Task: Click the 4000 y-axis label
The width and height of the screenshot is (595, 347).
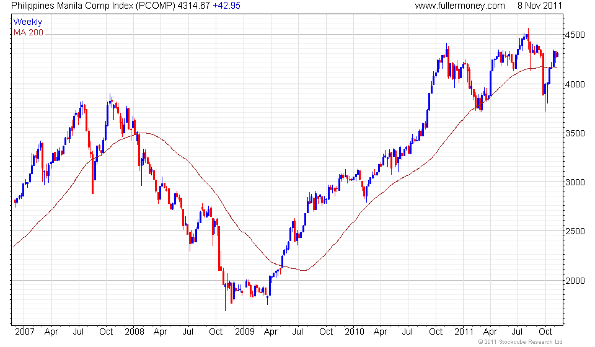Action: pyautogui.click(x=575, y=84)
